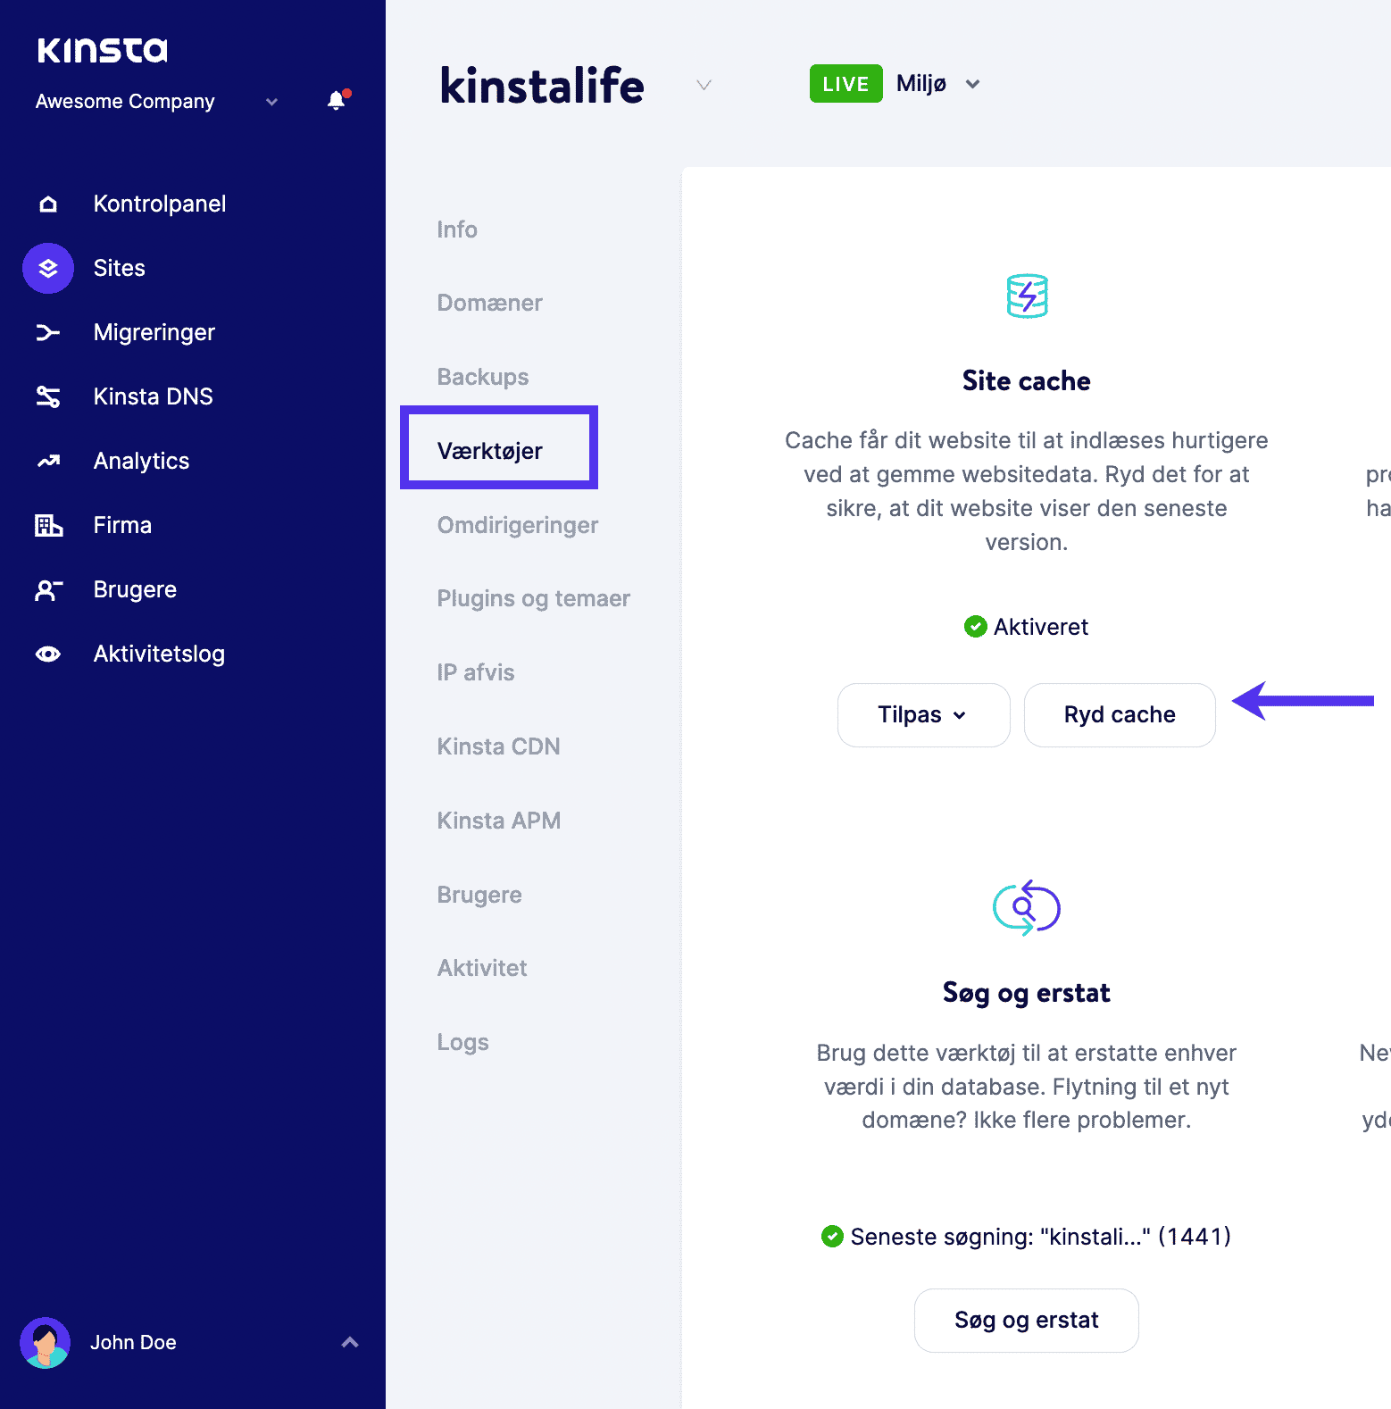This screenshot has height=1409, width=1391.
Task: Click the Firma building icon
Action: tap(48, 525)
